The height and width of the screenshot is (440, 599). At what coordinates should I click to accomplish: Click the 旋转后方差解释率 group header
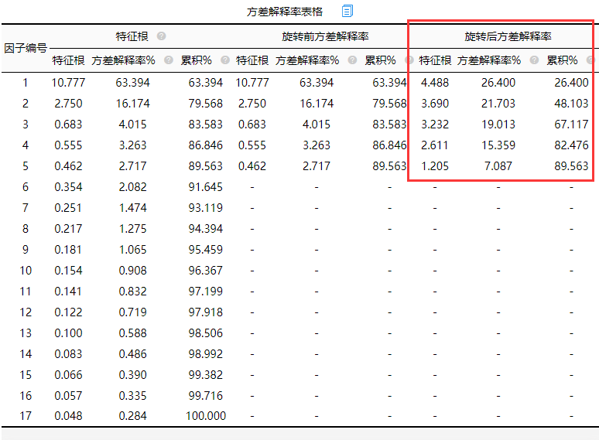(x=508, y=36)
